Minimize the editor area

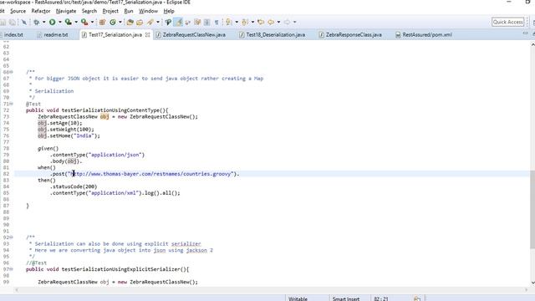(525, 33)
